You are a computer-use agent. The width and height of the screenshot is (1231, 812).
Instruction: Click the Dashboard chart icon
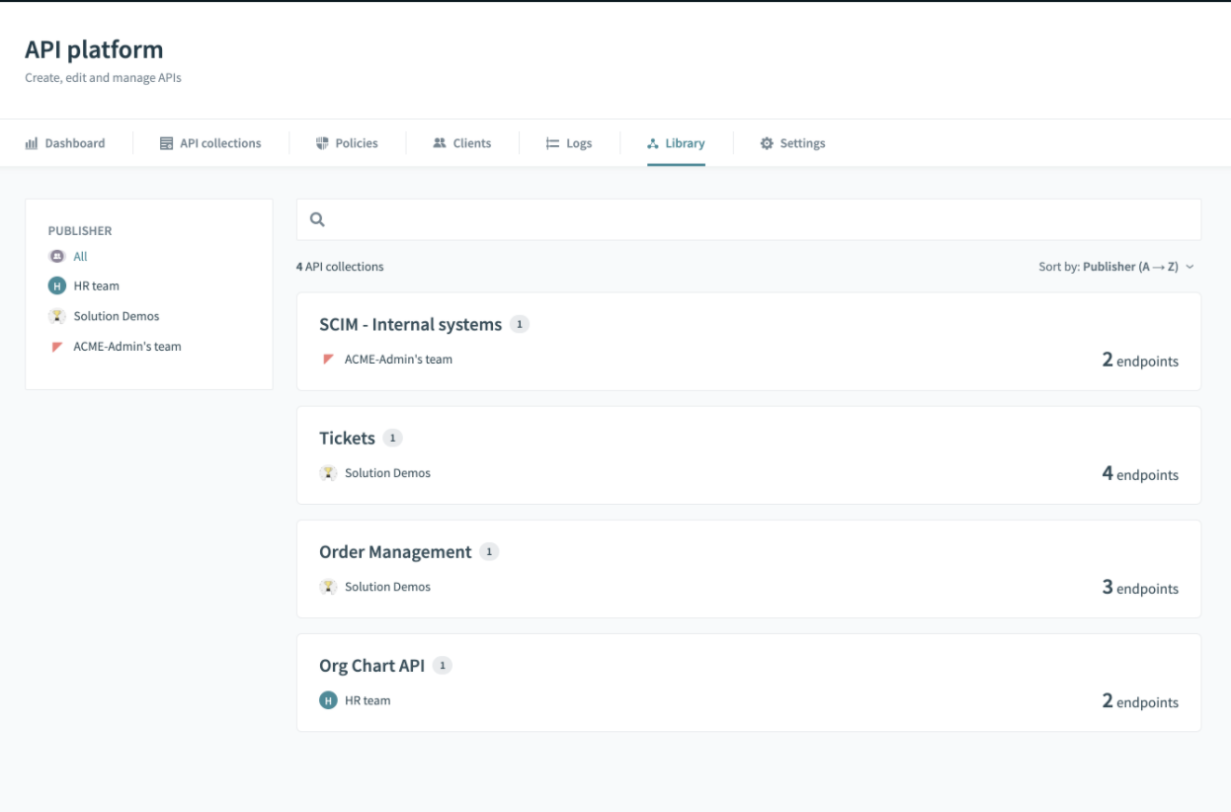click(31, 142)
